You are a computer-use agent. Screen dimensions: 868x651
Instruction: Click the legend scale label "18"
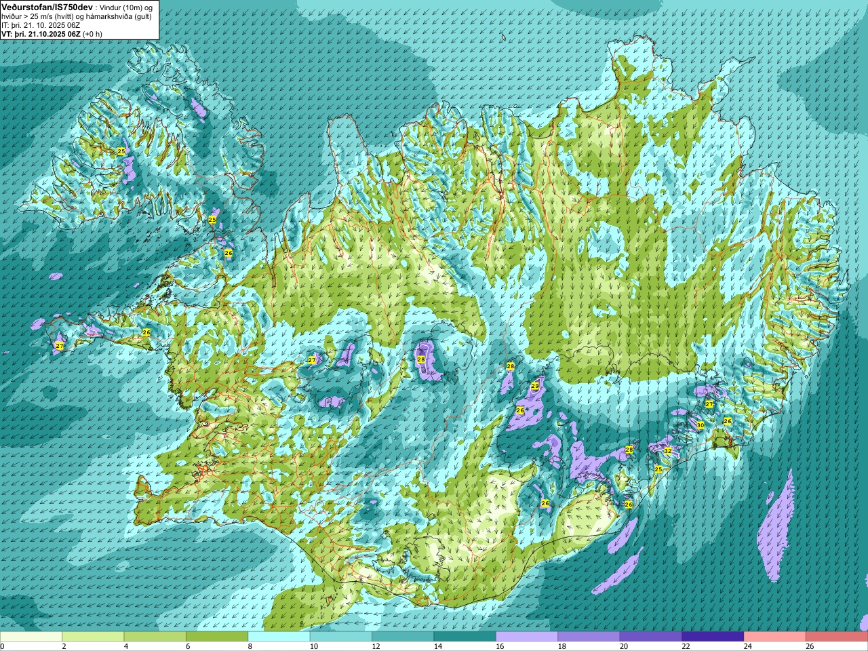561,646
